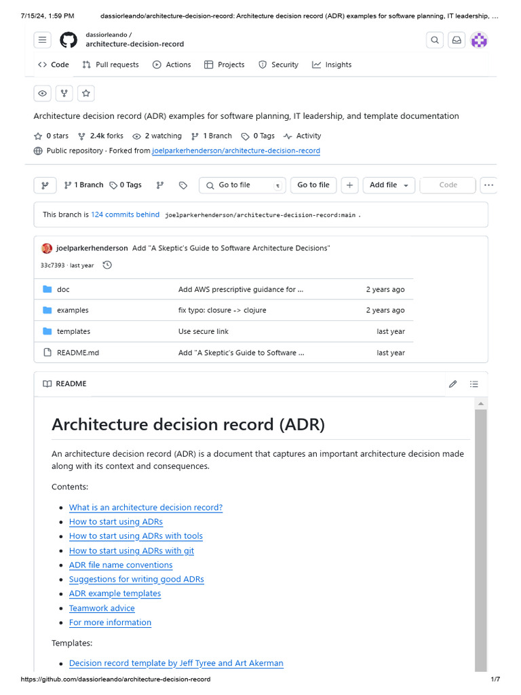Click the user avatar icon

point(480,40)
